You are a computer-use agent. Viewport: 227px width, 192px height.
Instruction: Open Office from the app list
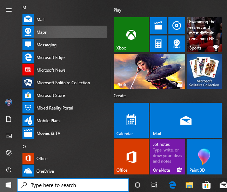point(65,158)
